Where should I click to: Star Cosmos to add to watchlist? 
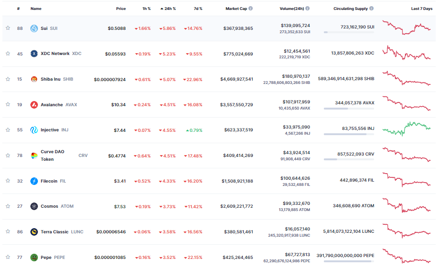[x=8, y=206]
